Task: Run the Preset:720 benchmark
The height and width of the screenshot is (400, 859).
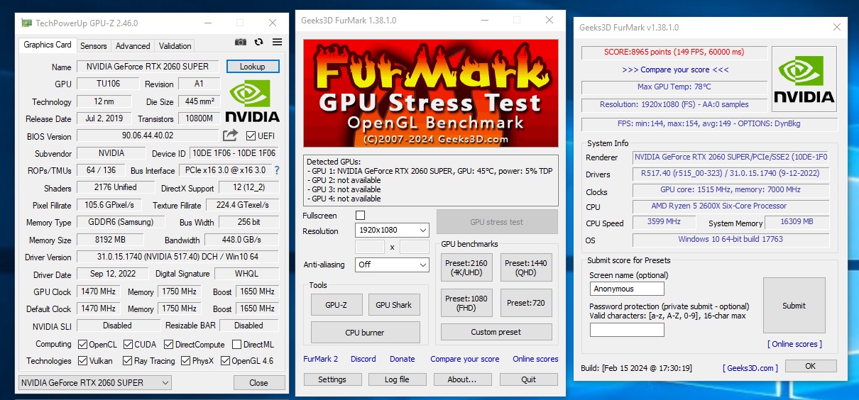Action: (526, 303)
